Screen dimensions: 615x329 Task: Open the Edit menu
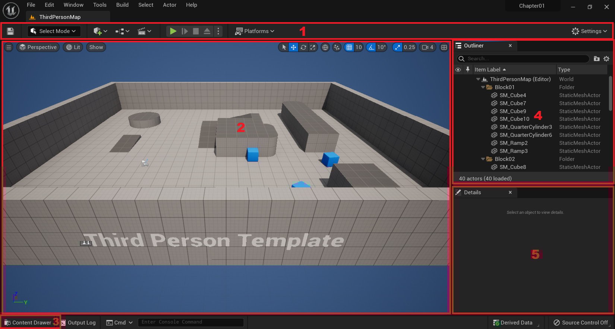click(49, 5)
